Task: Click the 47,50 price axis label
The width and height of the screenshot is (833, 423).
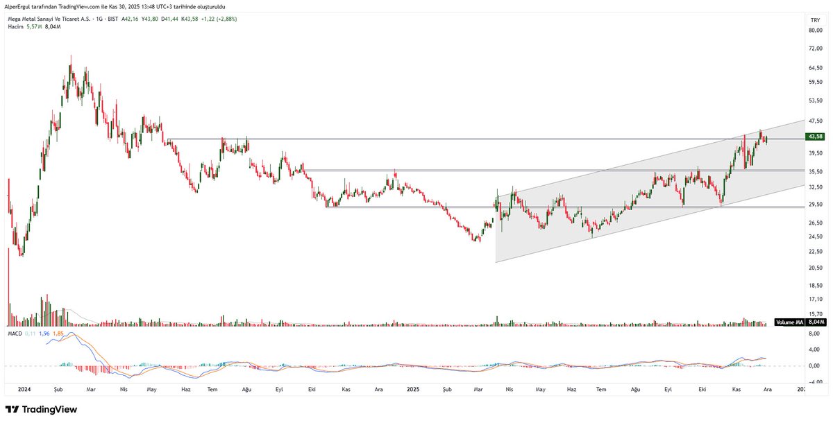Action: coord(815,121)
